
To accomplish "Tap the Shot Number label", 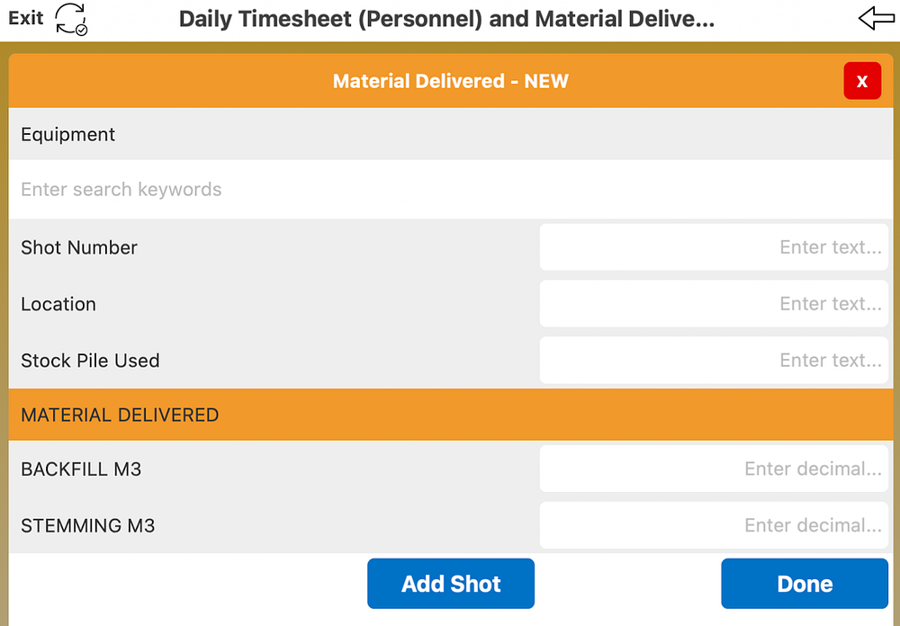I will (79, 247).
